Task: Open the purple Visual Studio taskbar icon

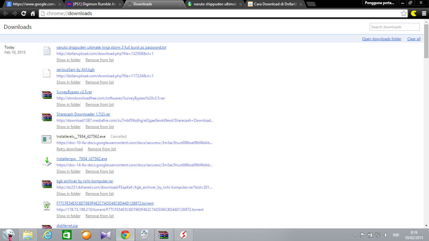Action: (106, 235)
